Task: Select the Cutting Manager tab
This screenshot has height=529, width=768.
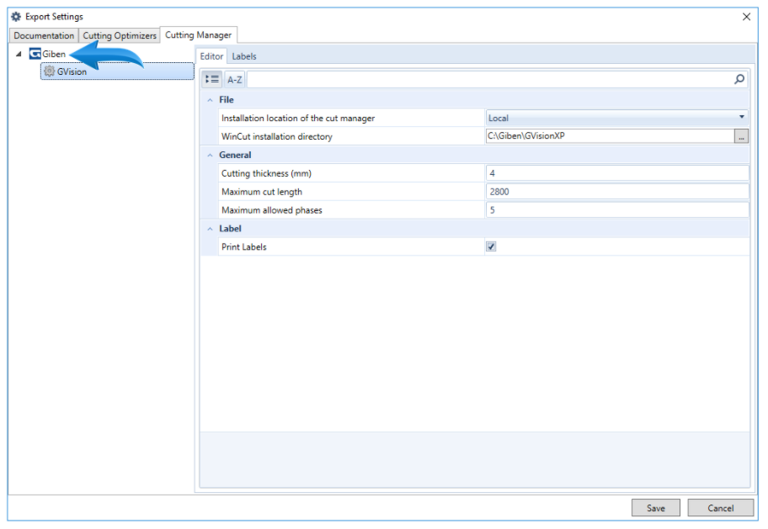Action: coord(199,34)
